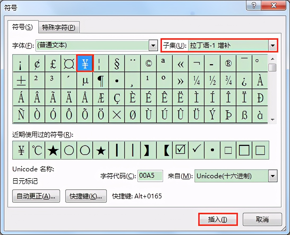Open the 子集 subset dropdown showing 拉丁语-1 增补
Image resolution: width=290 pixels, height=235 pixels.
272,45
